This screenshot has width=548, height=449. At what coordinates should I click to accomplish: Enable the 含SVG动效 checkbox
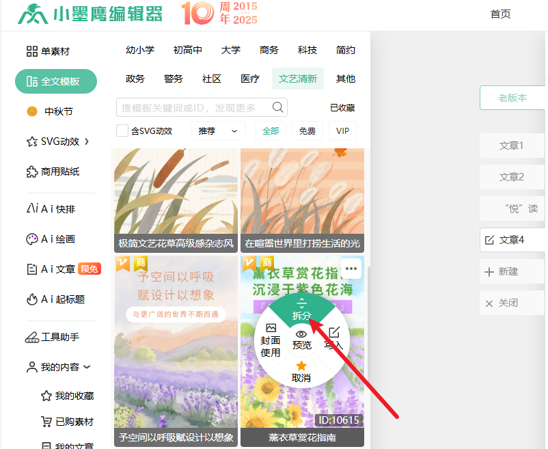click(x=122, y=131)
